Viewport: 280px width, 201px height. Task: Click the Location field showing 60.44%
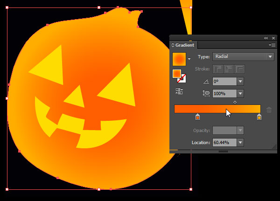coord(224,142)
